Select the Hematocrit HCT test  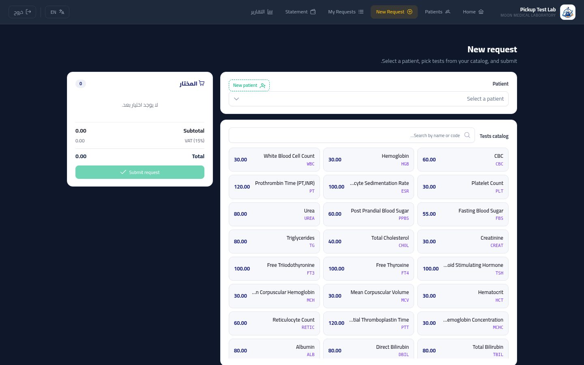[x=463, y=296]
